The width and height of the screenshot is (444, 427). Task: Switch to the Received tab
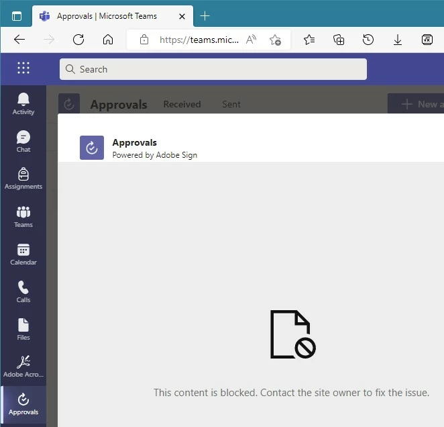(182, 104)
